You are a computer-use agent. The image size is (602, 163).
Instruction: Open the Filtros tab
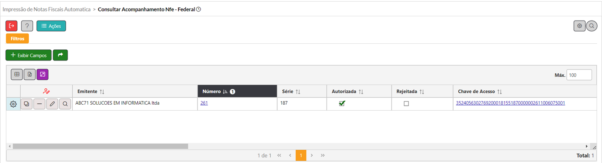click(x=17, y=39)
